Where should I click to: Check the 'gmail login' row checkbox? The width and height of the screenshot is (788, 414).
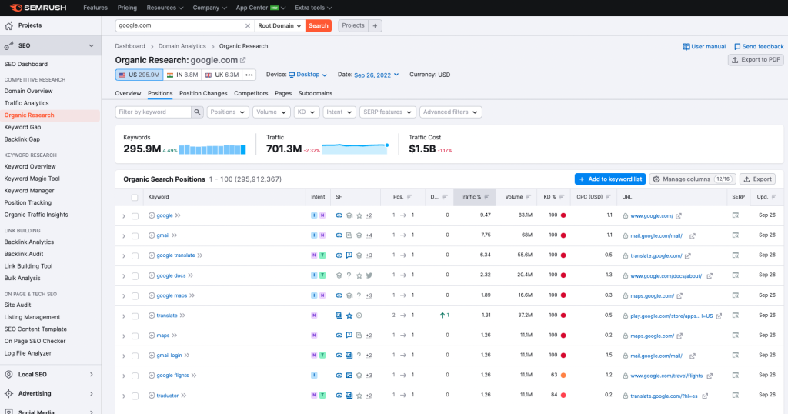[135, 356]
